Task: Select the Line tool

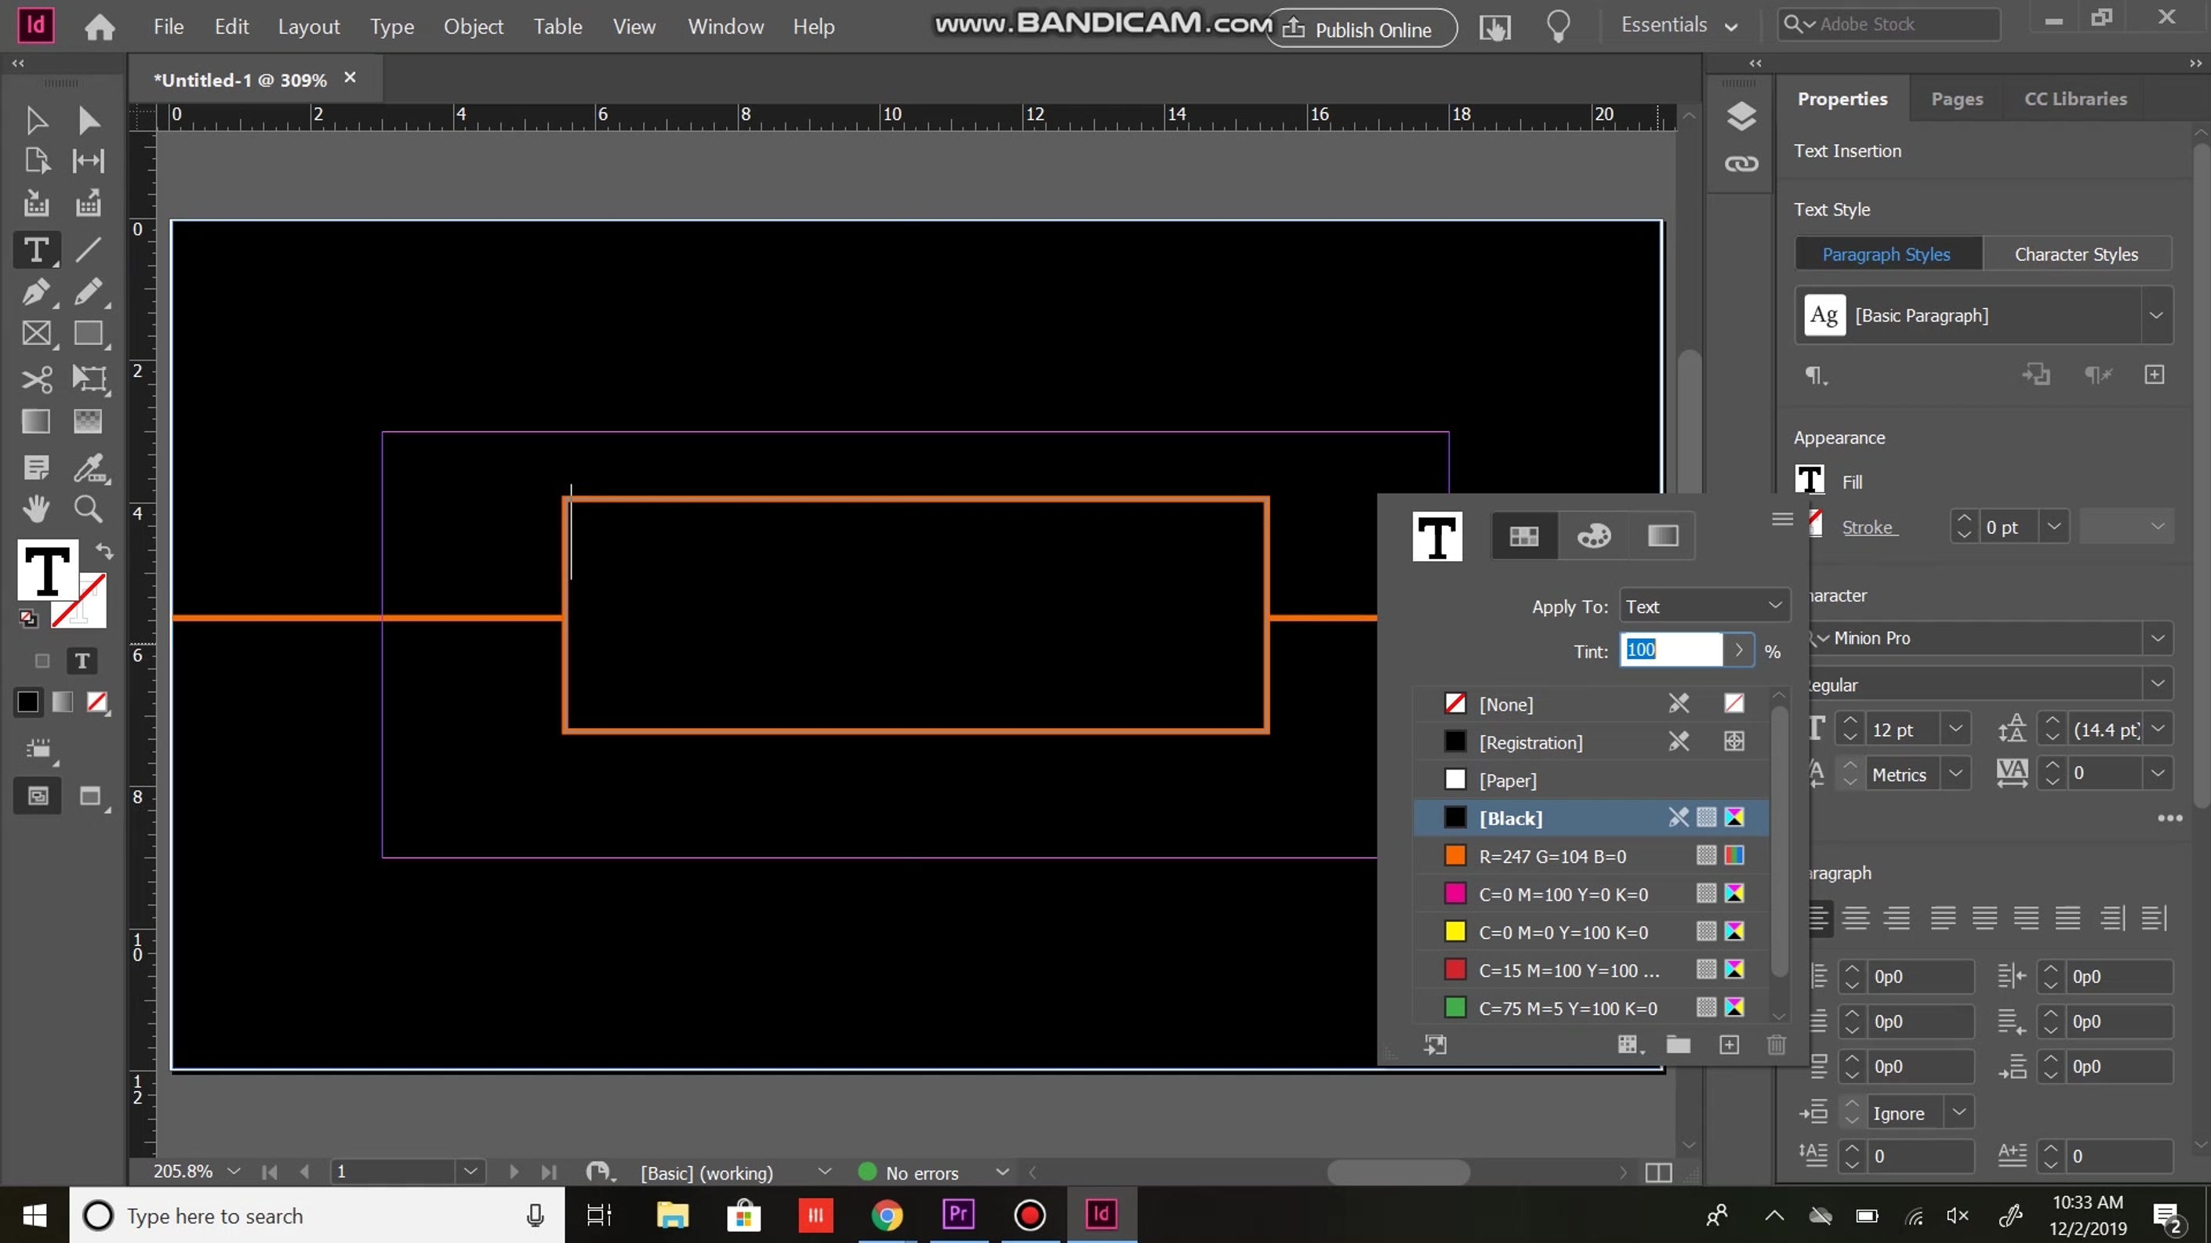Action: pyautogui.click(x=89, y=250)
